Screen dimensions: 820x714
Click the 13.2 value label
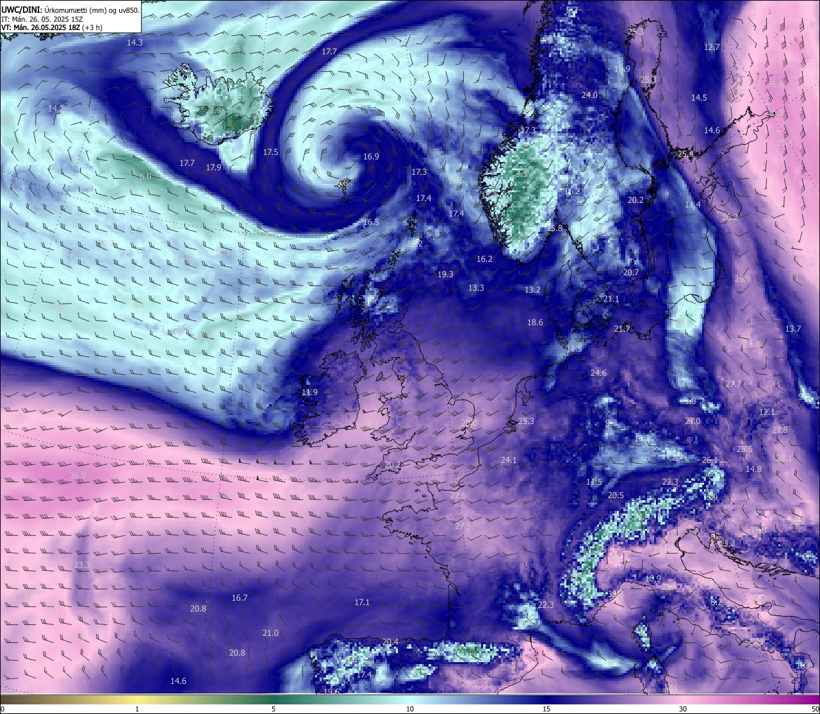click(x=532, y=289)
